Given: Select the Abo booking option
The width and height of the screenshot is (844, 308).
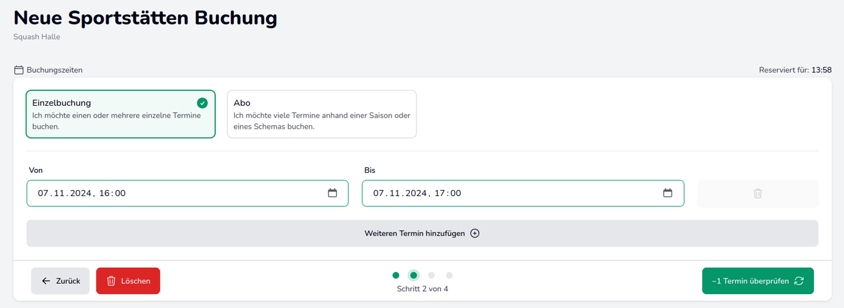Looking at the screenshot, I should coord(321,114).
